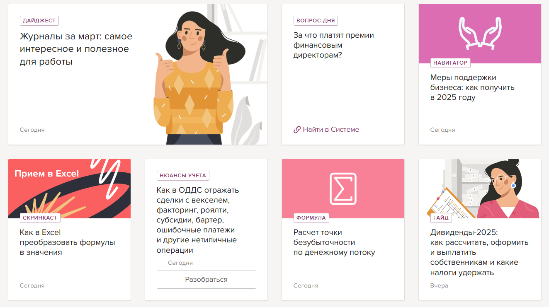This screenshot has width=549, height=307.
Task: Open Меры поддержки бизнеса 2025 article
Action: (472, 87)
